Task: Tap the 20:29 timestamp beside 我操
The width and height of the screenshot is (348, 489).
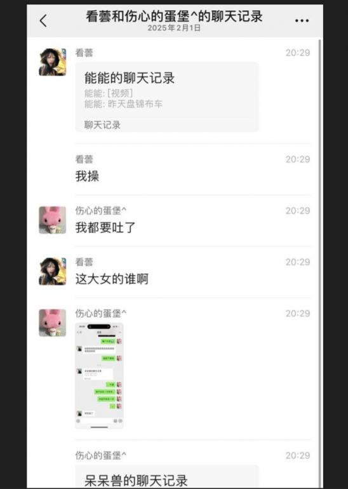Action: click(x=298, y=159)
